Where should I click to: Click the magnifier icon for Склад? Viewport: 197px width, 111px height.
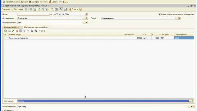coord(179,18)
